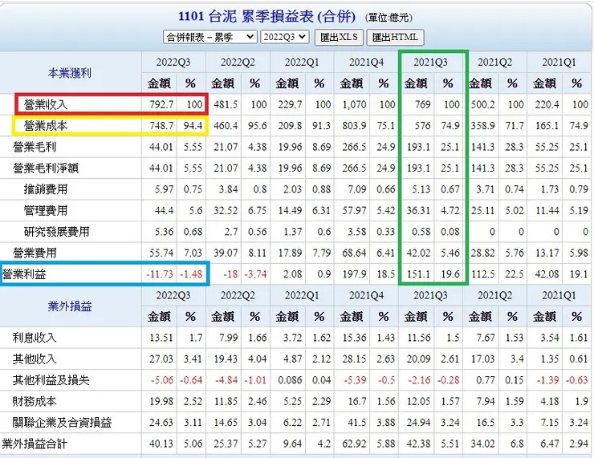Click the 其他利益及損失 row label
Image resolution: width=594 pixels, height=458 pixels.
pos(51,379)
